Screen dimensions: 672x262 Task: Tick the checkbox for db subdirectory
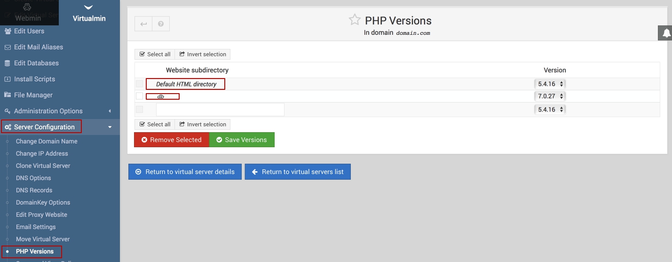139,96
